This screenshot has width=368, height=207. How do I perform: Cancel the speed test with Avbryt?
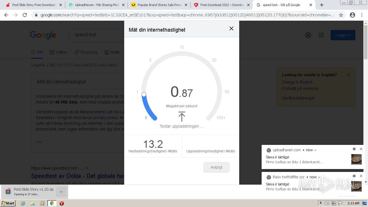(216, 167)
